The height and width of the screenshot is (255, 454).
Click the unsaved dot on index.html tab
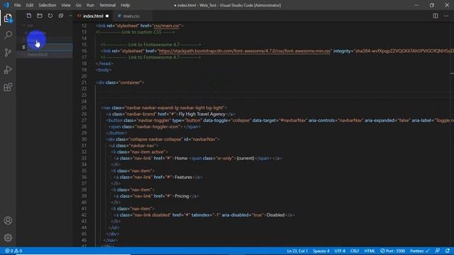click(x=107, y=16)
